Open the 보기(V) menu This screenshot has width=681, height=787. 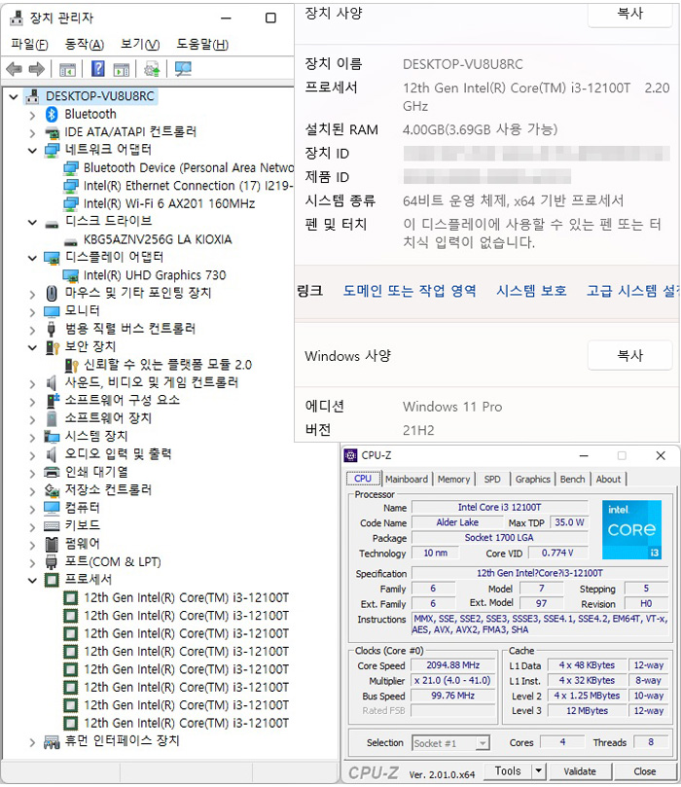[140, 45]
